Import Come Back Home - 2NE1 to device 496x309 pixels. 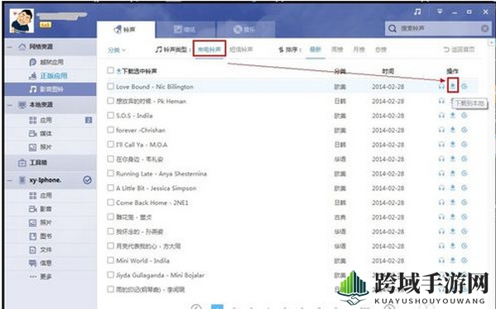coord(464,202)
